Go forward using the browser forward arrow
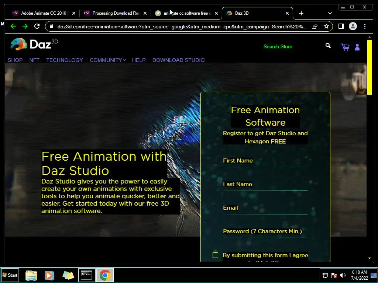This screenshot has height=283, width=378. (25, 26)
